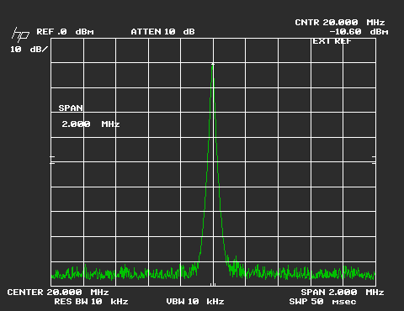Image resolution: width=404 pixels, height=311 pixels.
Task: Select the RES BW 10 kHz readout
Action: pyautogui.click(x=91, y=302)
